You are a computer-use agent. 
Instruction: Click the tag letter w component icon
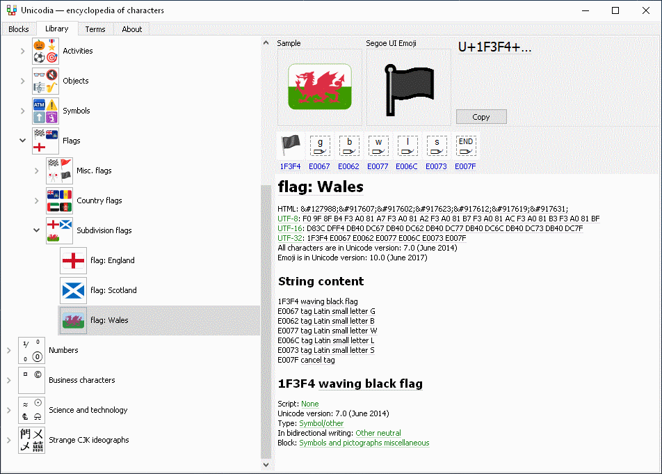(378, 145)
